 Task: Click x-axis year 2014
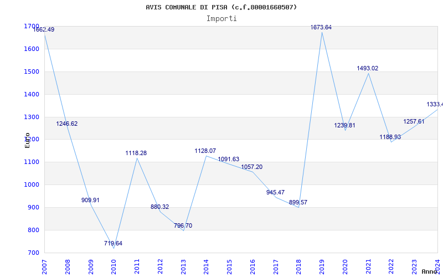206,267
